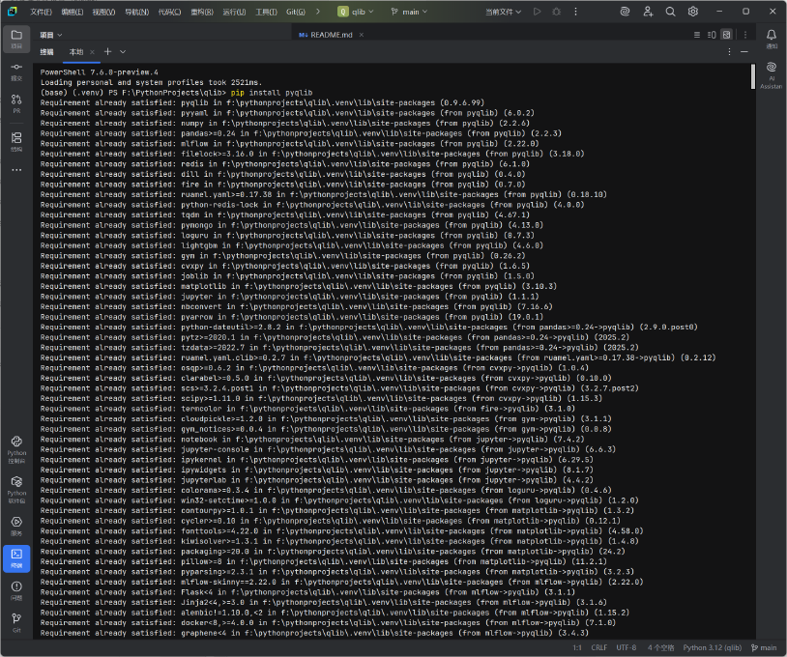
Task: Open new terminal session type dropdown
Action: pos(123,51)
